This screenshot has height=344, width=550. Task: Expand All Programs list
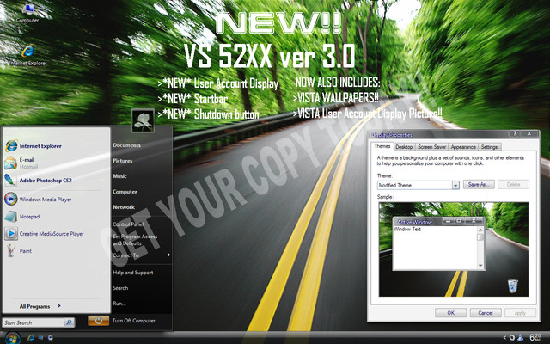(40, 306)
